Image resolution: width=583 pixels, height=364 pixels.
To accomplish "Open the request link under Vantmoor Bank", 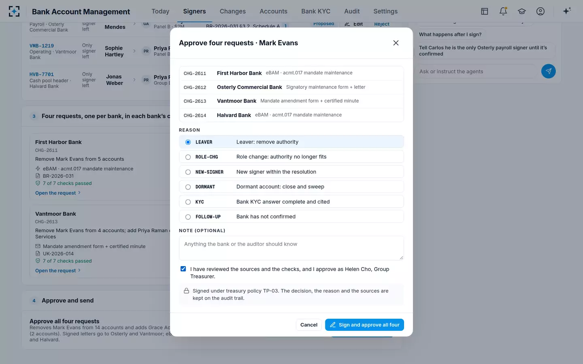I will (x=58, y=271).
